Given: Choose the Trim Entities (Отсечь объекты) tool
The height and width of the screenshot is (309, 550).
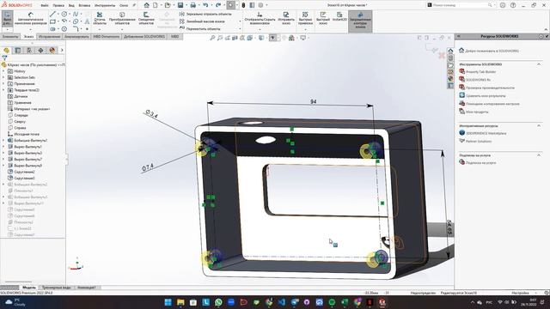Looking at the screenshot, I should point(100,19).
